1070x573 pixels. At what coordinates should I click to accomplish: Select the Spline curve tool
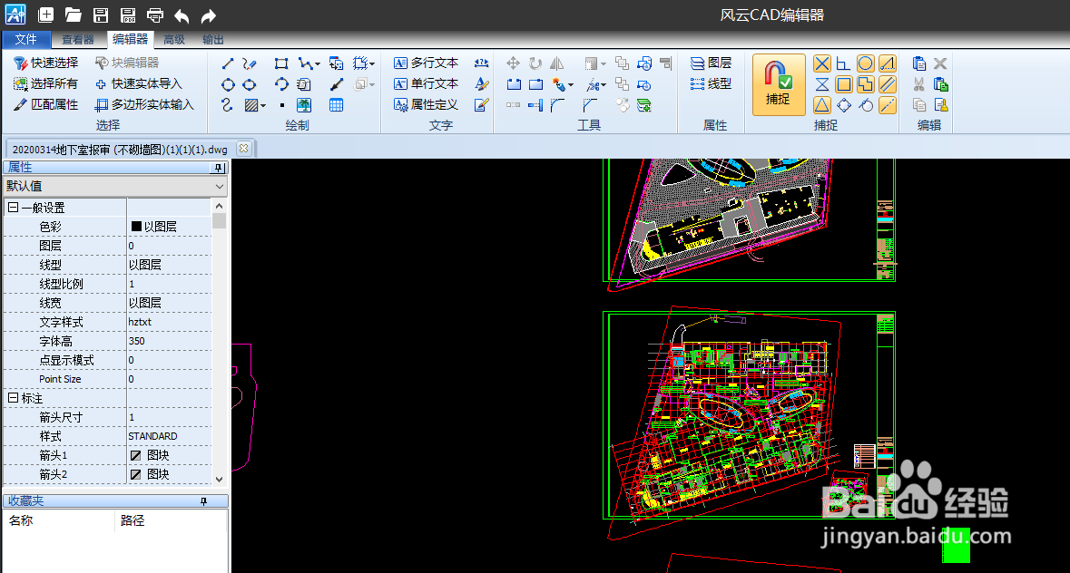[228, 105]
